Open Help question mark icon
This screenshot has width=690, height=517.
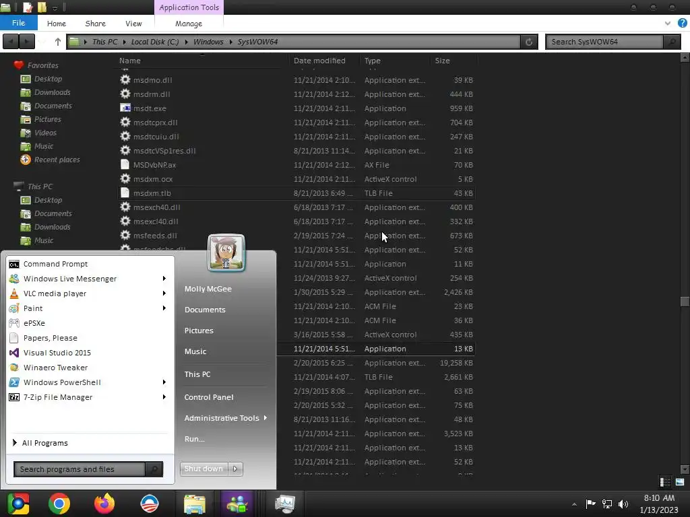[682, 24]
